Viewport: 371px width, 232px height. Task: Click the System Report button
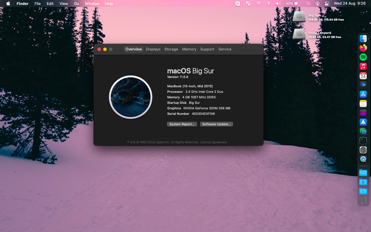(182, 124)
